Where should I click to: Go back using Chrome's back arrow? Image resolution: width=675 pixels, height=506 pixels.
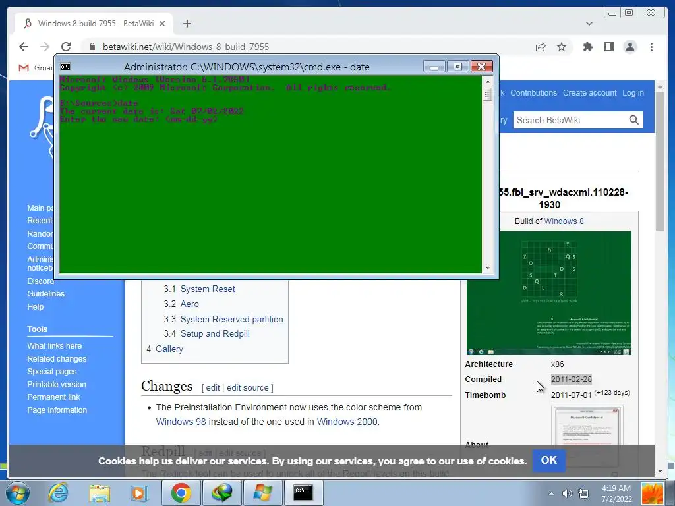click(24, 47)
